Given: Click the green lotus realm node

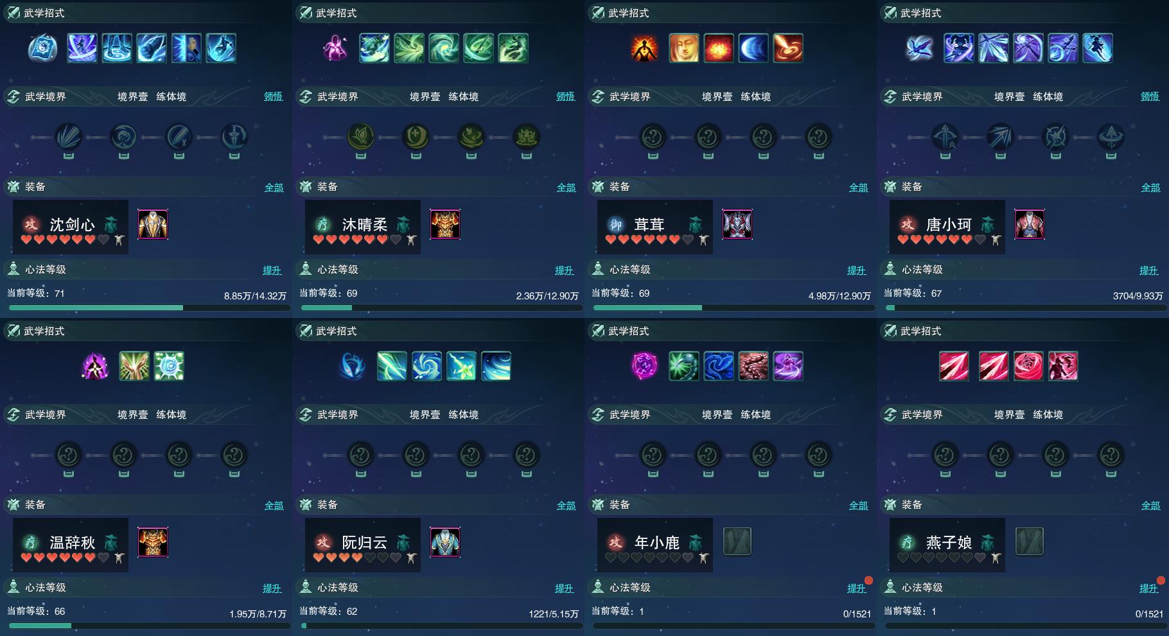Looking at the screenshot, I should [360, 137].
